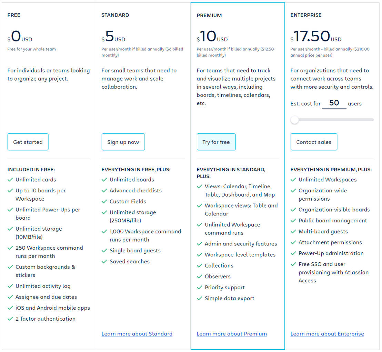Screen dimensions: 382x352
Task: Click checkmark next to Power-Up administration
Action: click(x=293, y=253)
